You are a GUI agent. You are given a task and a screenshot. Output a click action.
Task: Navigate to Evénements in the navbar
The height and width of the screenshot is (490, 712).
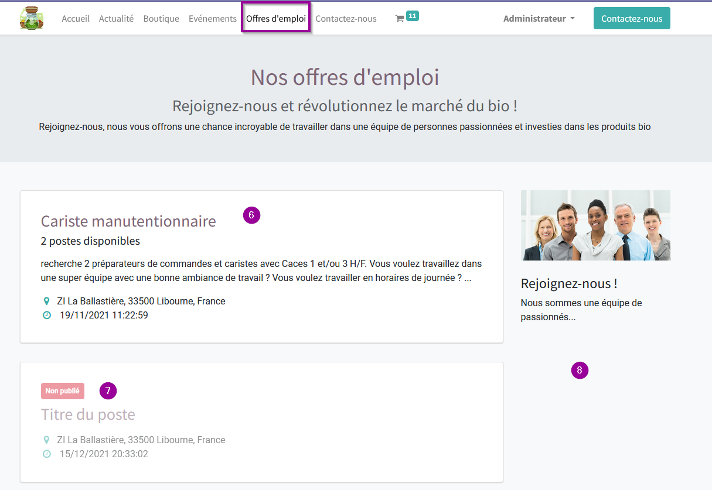click(213, 19)
